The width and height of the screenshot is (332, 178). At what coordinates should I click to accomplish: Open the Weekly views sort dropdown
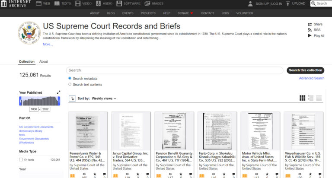click(x=104, y=99)
